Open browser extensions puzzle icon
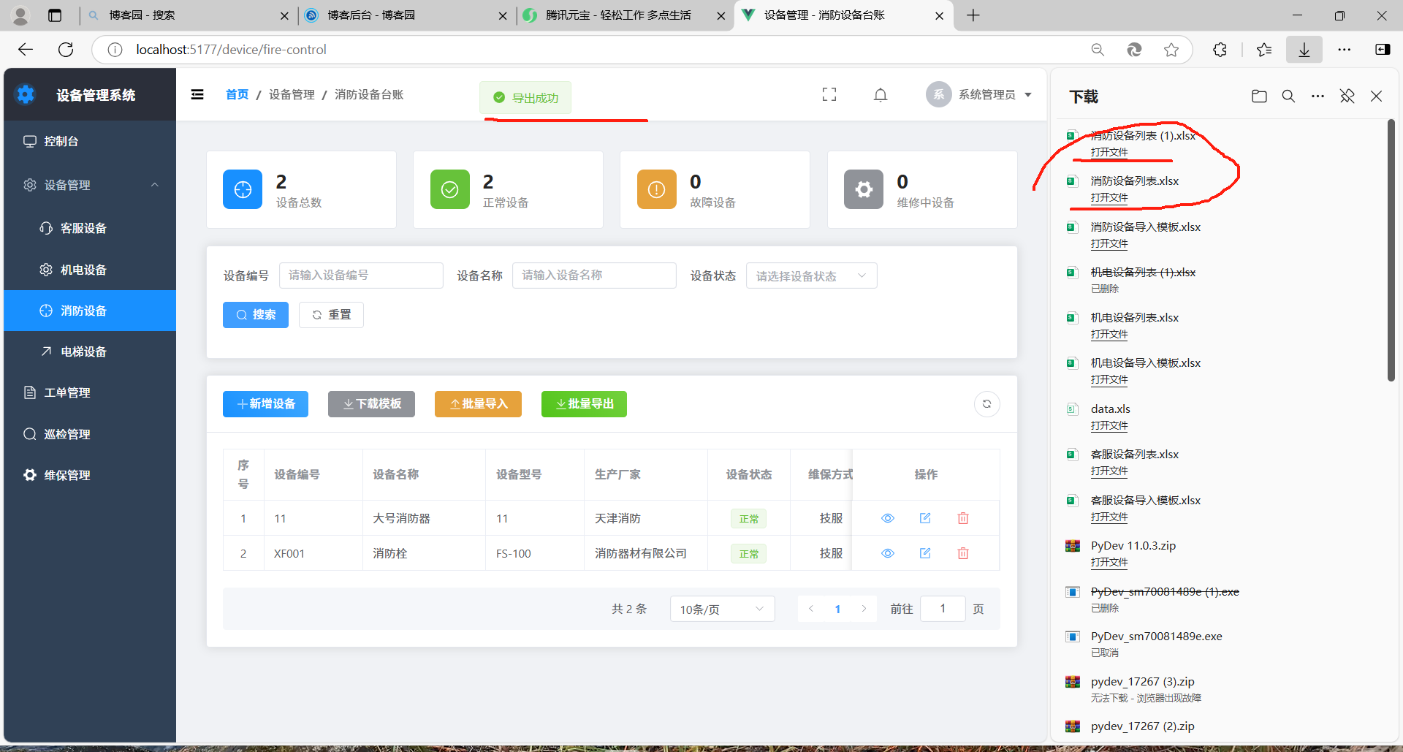This screenshot has height=752, width=1403. tap(1220, 50)
